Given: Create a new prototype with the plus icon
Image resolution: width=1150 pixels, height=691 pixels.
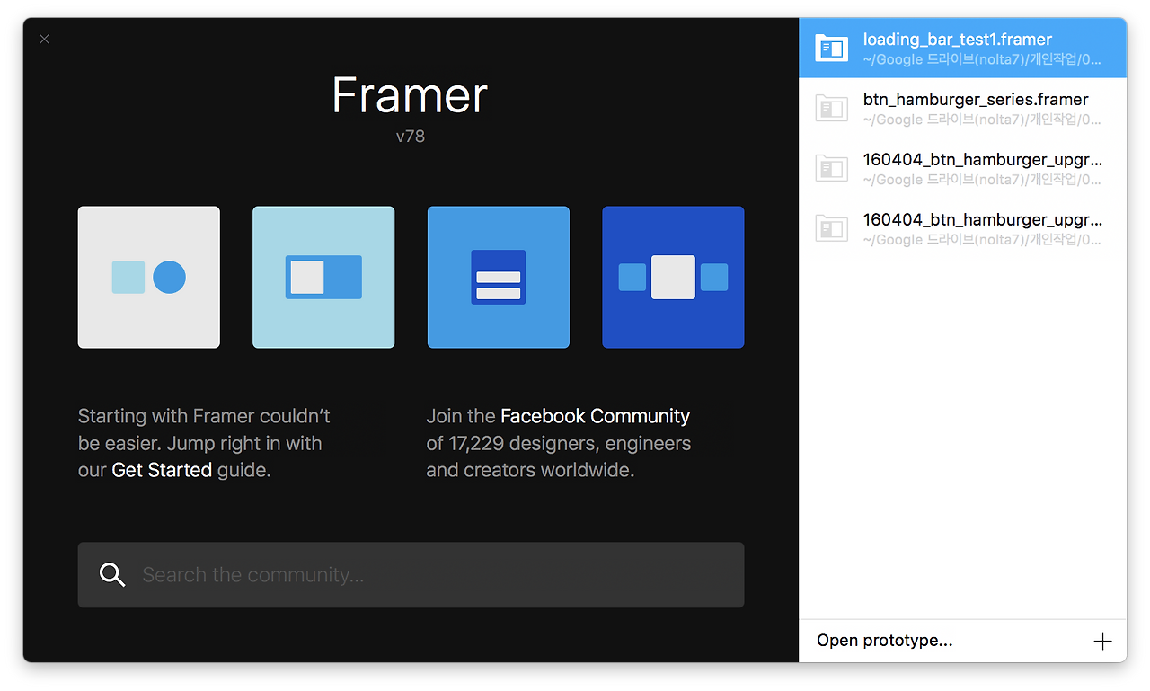Looking at the screenshot, I should point(1102,641).
